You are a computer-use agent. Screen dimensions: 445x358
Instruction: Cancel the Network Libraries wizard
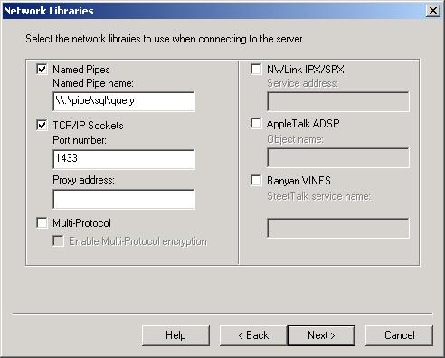point(400,335)
